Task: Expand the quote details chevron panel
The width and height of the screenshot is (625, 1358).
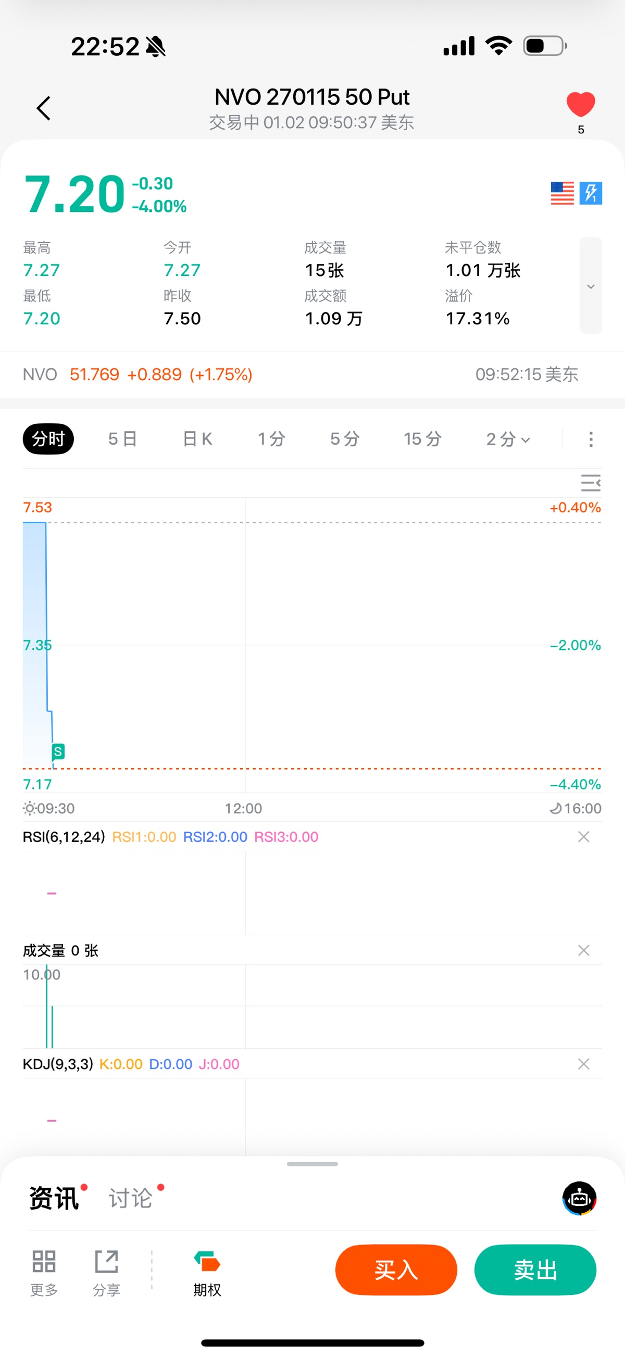Action: 591,286
